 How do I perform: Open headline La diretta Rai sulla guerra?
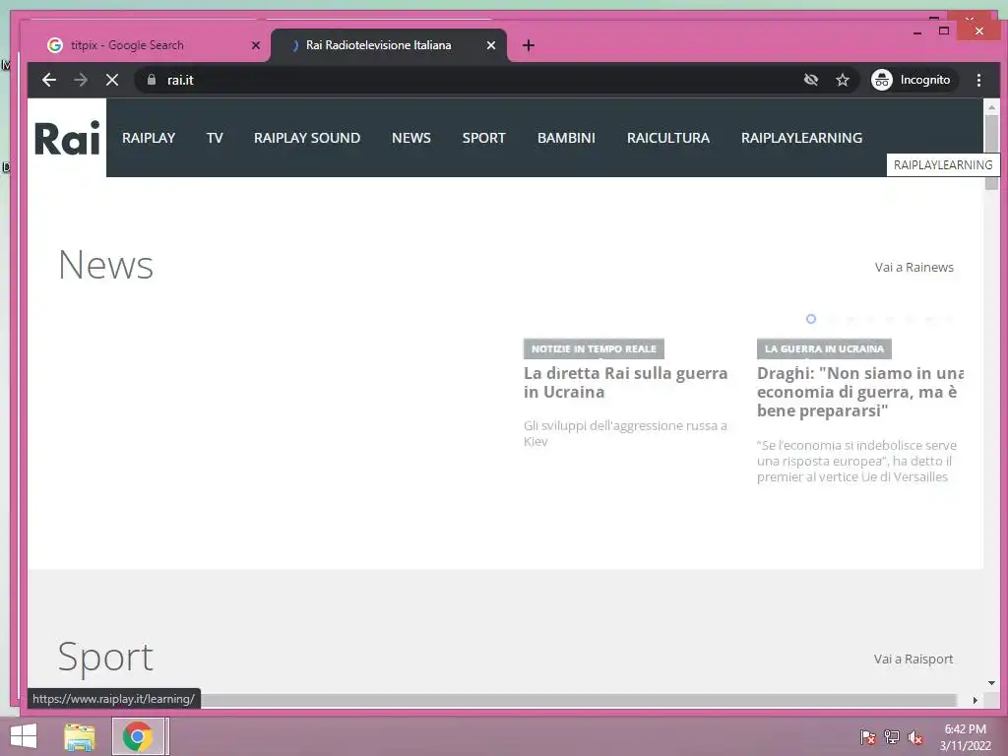[625, 383]
